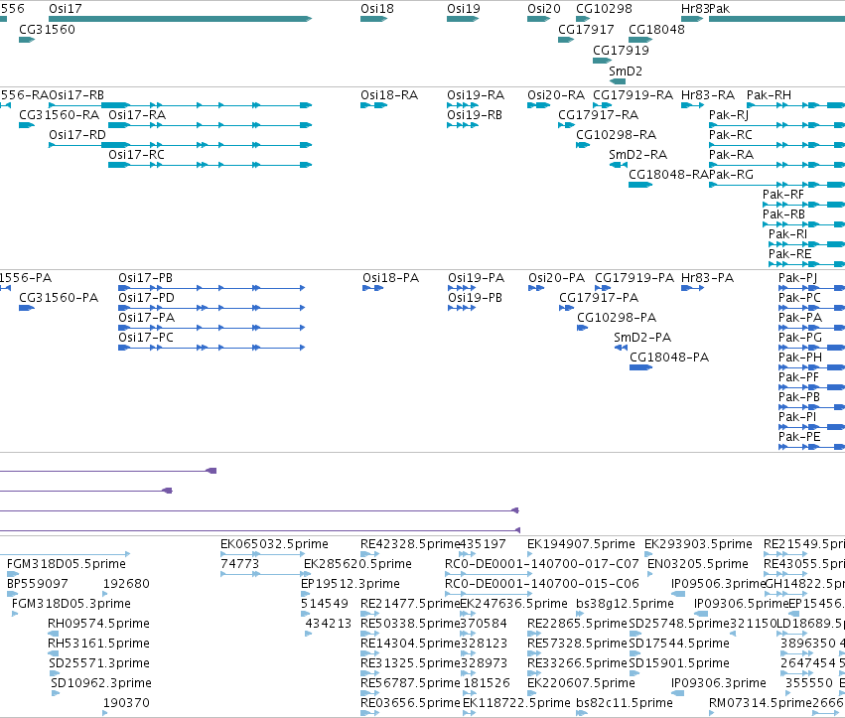Open the RE42328.5prime EST label
Viewport: 845px width, 718px height.
coord(409,544)
